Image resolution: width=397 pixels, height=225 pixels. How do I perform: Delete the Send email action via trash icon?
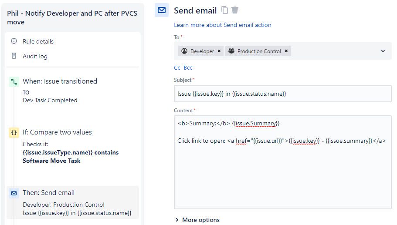tap(235, 10)
